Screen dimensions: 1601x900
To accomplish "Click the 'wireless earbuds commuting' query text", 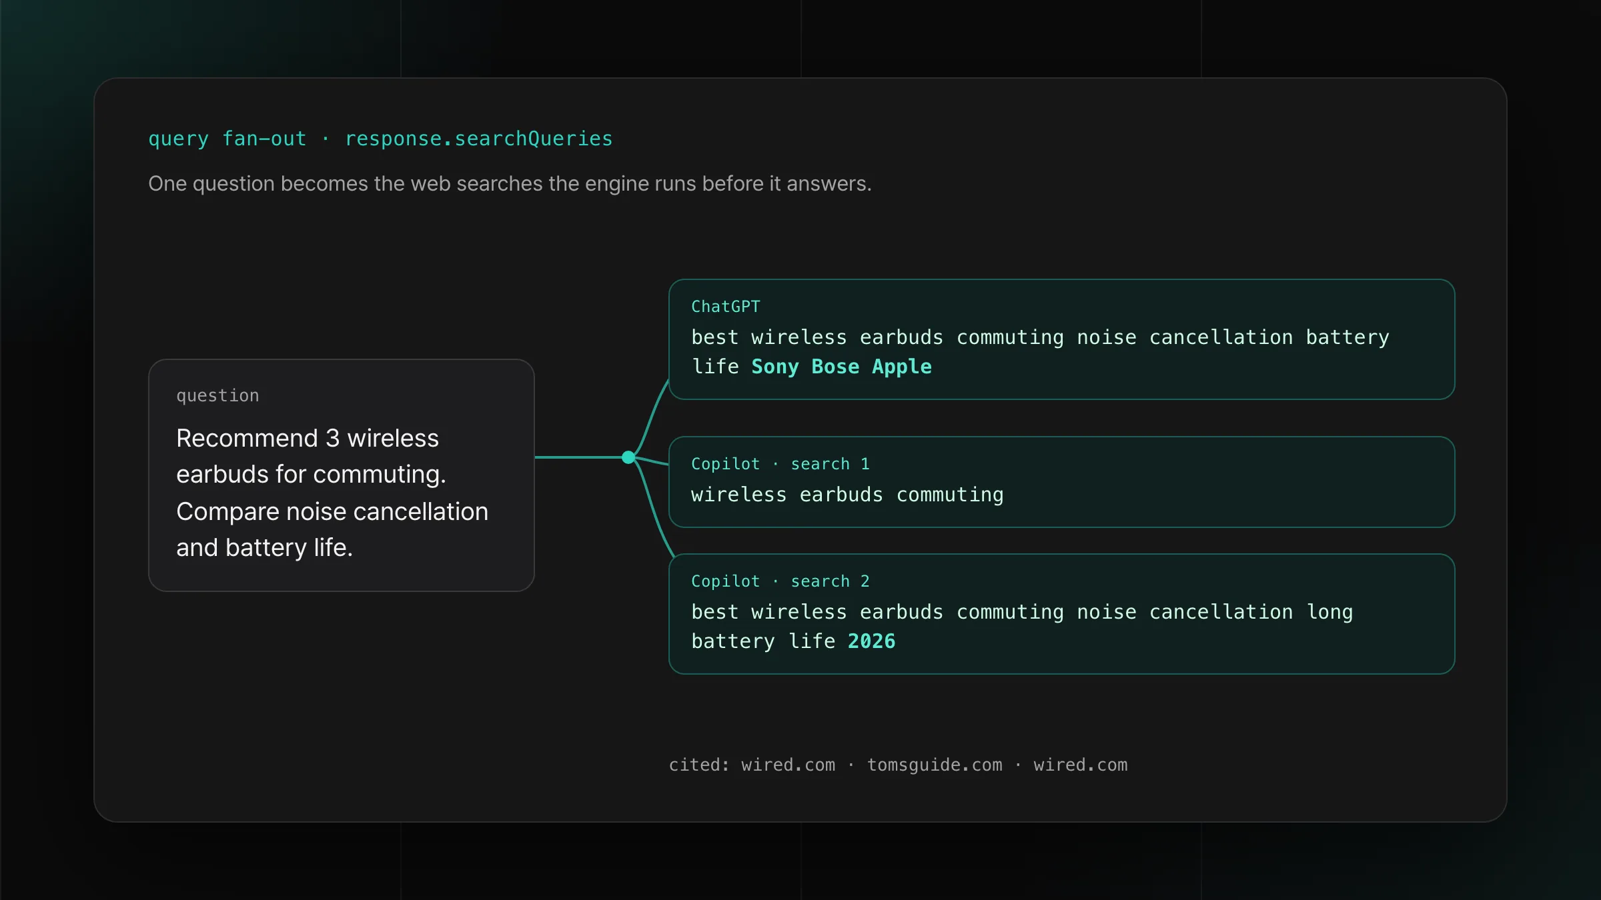I will click(847, 495).
